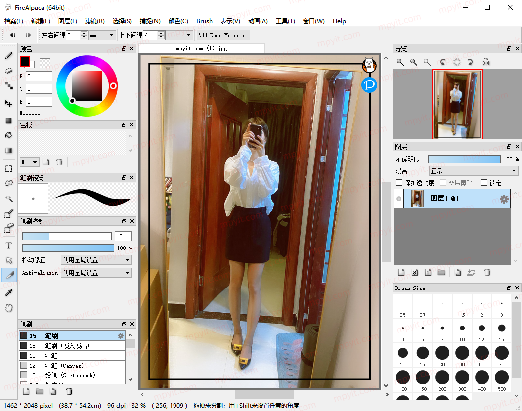Viewport: 522px width, 411px height.
Task: Open the 图层(L) menu
Action: [68, 21]
